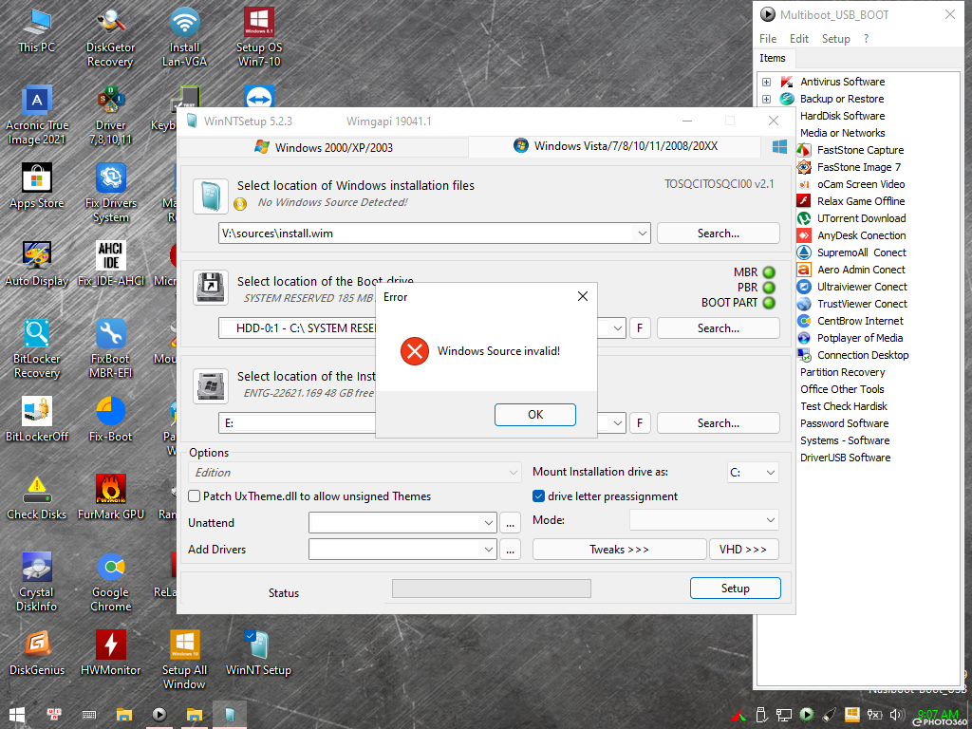The image size is (972, 729).
Task: Launch FurMark GPU icon
Action: [110, 497]
